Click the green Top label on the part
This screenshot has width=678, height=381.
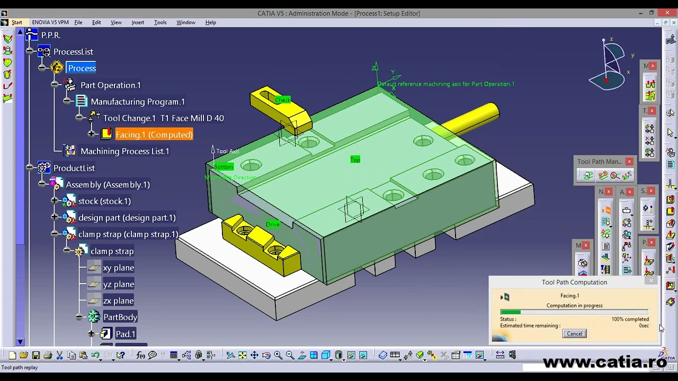[355, 159]
